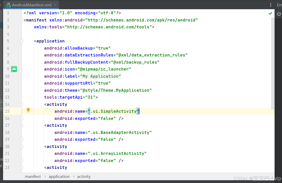Select the AndroidManifest.xml editor tab
The height and width of the screenshot is (183, 282).
[31, 5]
